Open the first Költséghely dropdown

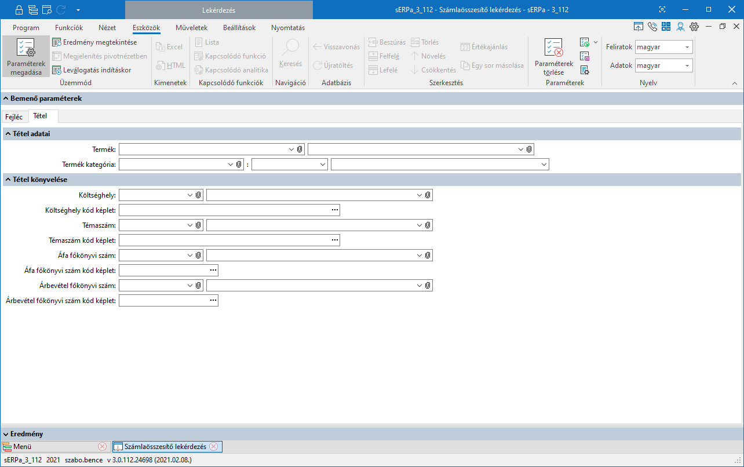(190, 195)
